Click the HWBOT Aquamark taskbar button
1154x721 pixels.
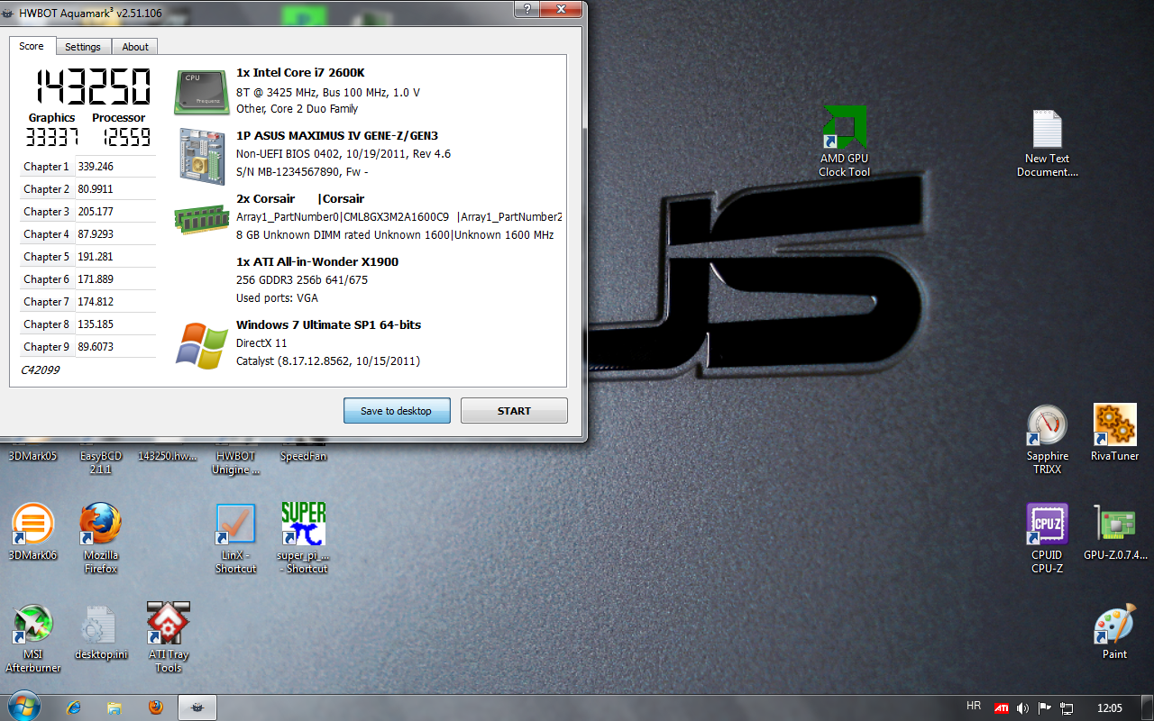(x=197, y=707)
